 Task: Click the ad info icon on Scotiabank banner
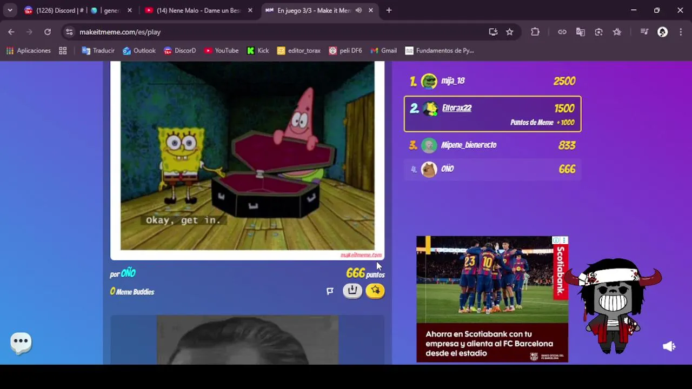pyautogui.click(x=556, y=240)
